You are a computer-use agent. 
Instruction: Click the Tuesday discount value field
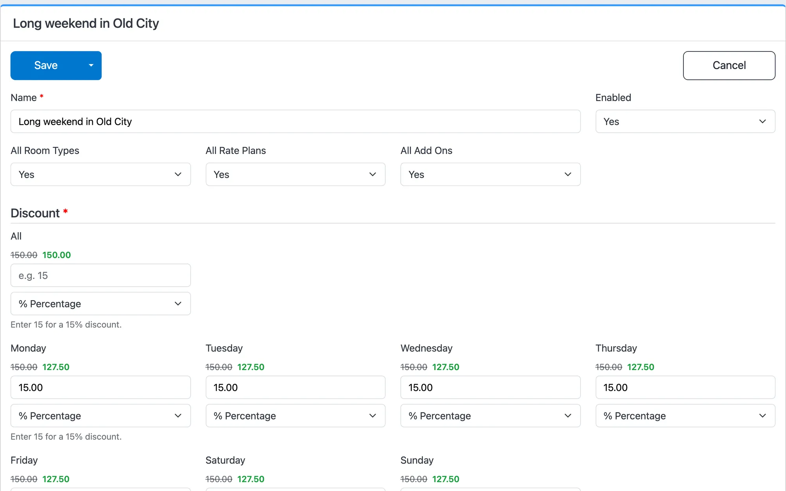(296, 387)
